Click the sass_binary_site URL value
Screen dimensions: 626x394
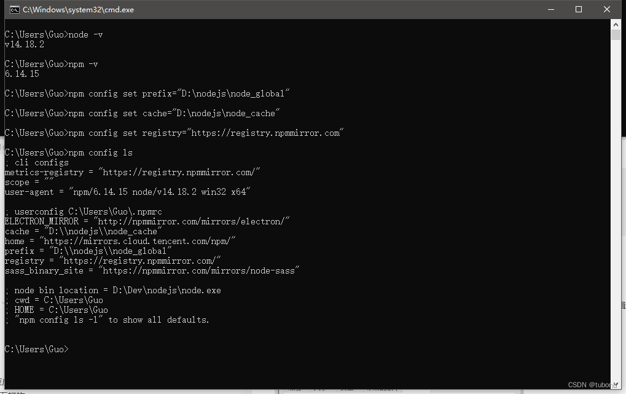(200, 270)
